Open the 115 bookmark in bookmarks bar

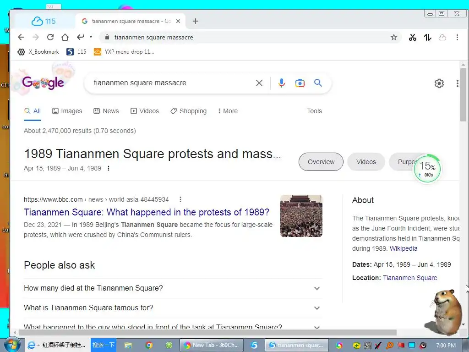(76, 52)
